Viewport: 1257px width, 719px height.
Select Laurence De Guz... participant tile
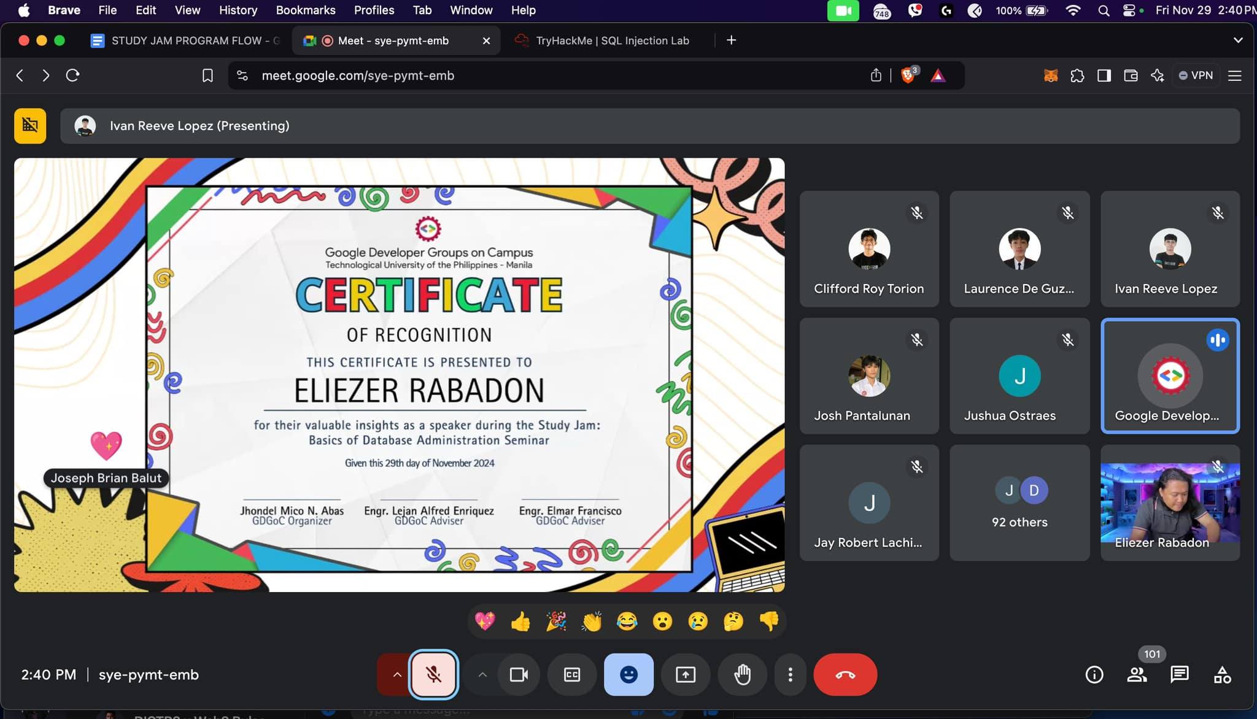[x=1019, y=248]
